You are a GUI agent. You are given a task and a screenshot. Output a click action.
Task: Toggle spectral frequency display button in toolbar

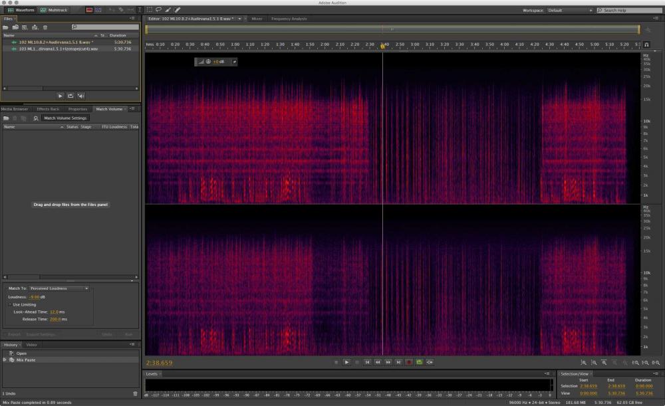coord(89,10)
